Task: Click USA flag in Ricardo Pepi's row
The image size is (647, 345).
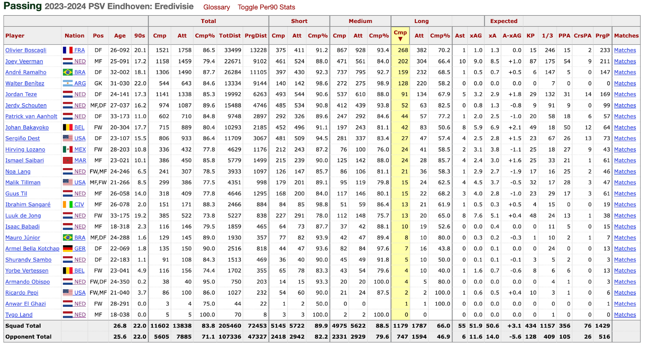Action: point(68,293)
